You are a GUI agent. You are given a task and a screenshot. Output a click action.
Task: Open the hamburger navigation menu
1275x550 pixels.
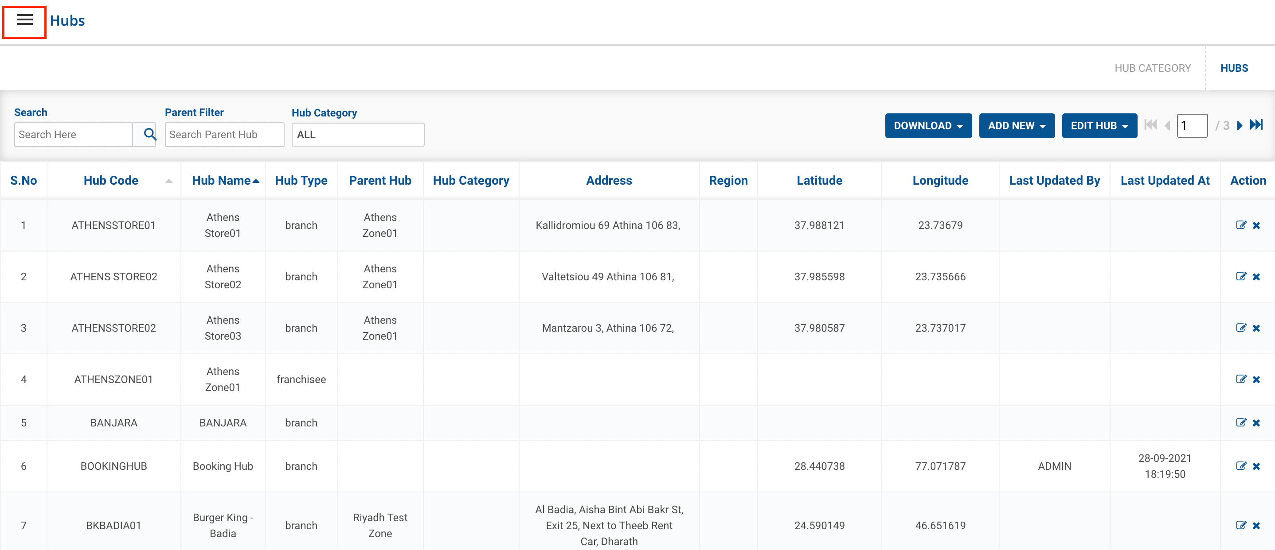click(24, 20)
